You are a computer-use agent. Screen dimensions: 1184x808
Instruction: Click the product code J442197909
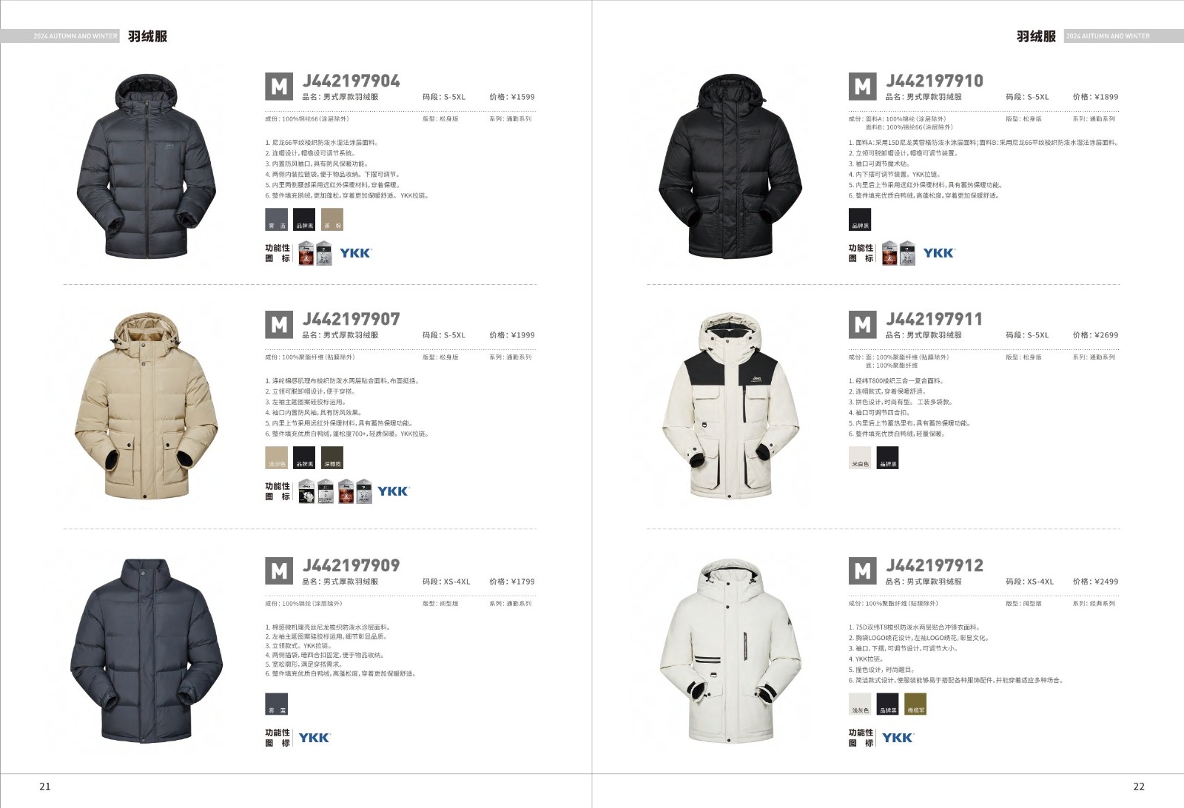coord(351,566)
